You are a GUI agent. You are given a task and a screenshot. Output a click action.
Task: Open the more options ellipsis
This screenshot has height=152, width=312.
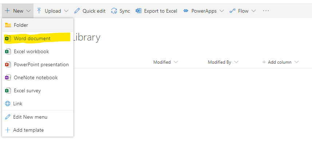pos(266,11)
